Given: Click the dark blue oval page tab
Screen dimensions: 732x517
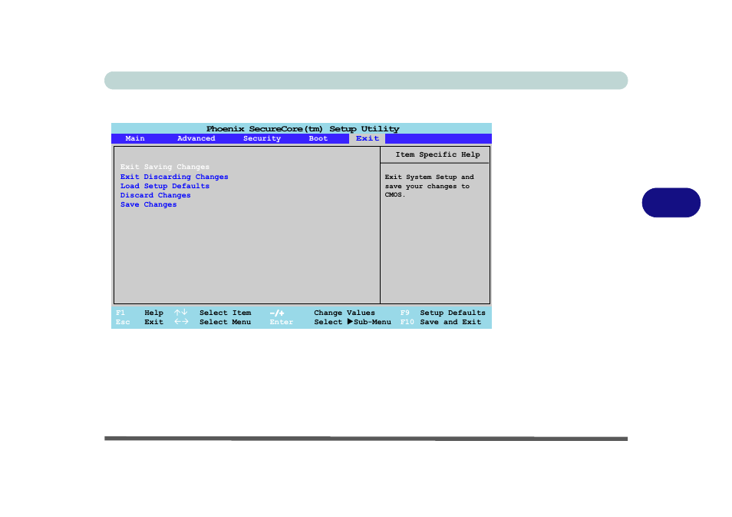Looking at the screenshot, I should [671, 202].
